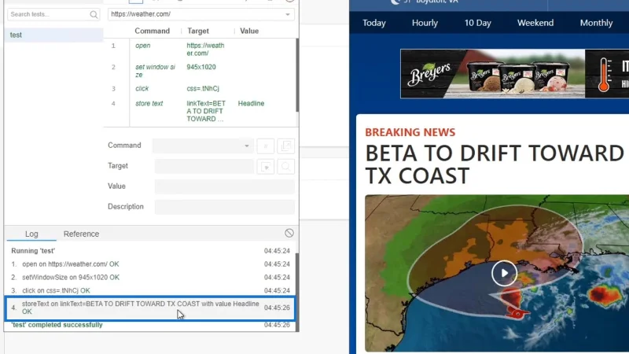Screen dimensions: 629x354
Task: Click headline link 'BETA TO DRIFT TOWARD TX COAST'
Action: click(x=495, y=164)
